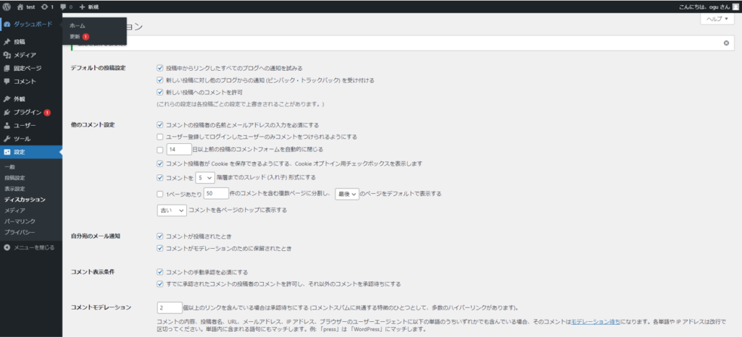The image size is (742, 337).
Task: Click the user avatar next to ogu さん
Action: tap(735, 7)
